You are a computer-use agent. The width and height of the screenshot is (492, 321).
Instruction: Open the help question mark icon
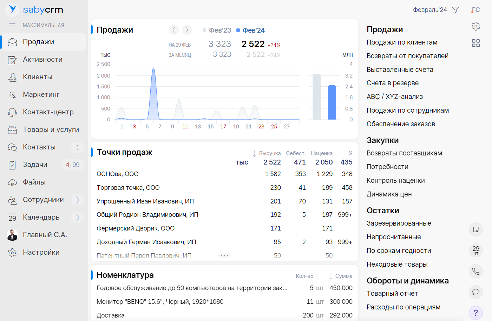point(475,313)
